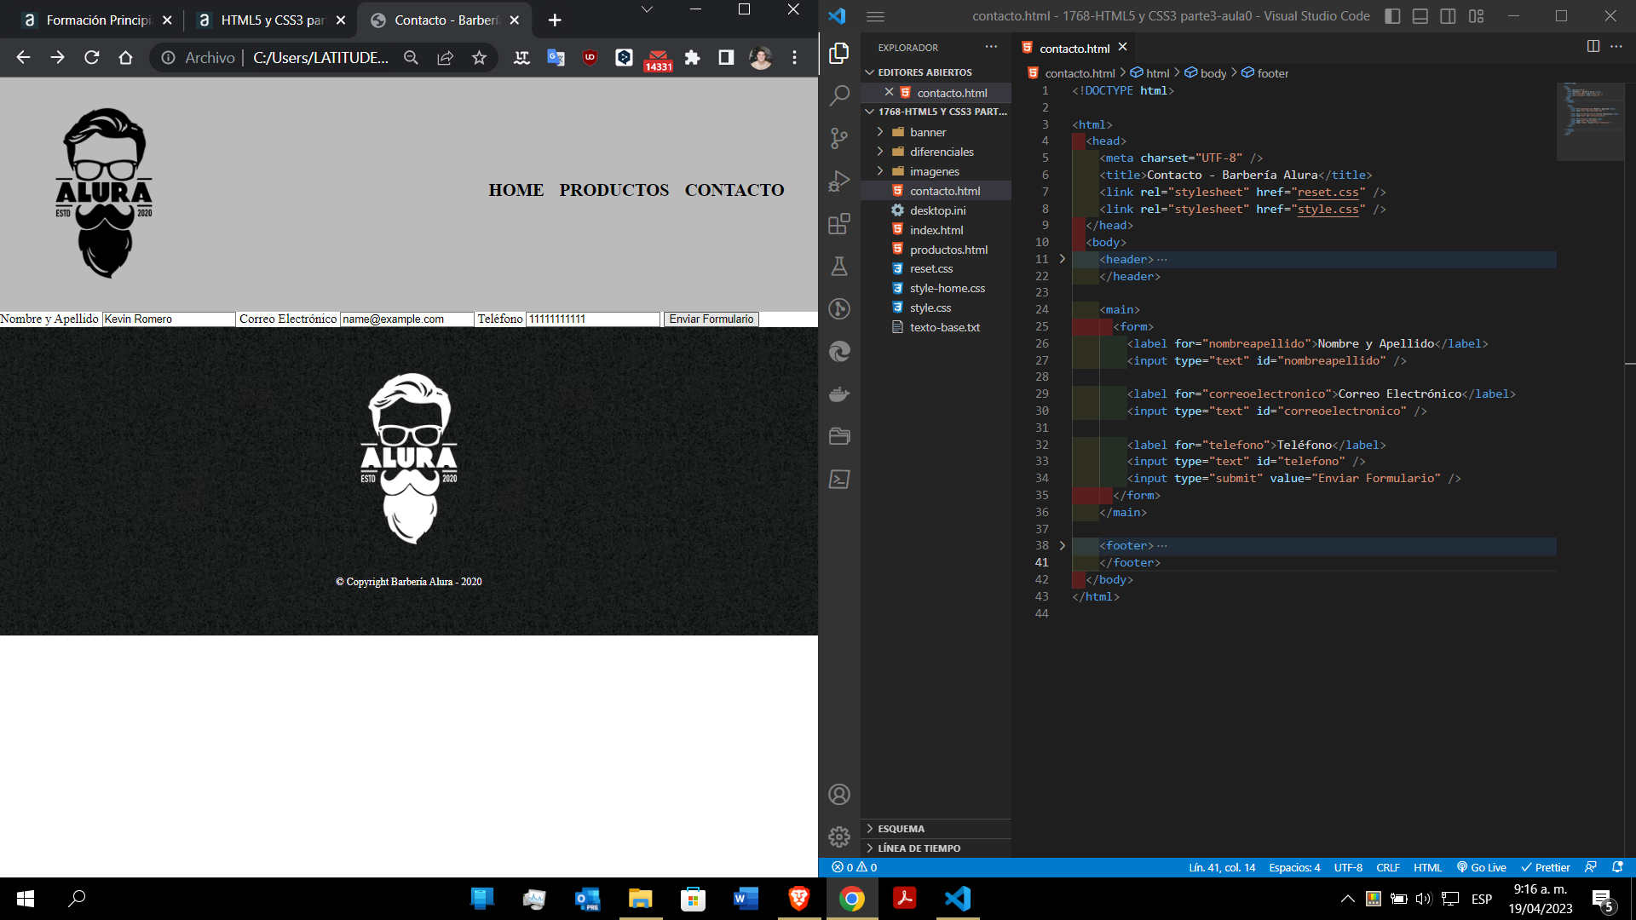Expand the banner folder in Explorer

click(882, 131)
